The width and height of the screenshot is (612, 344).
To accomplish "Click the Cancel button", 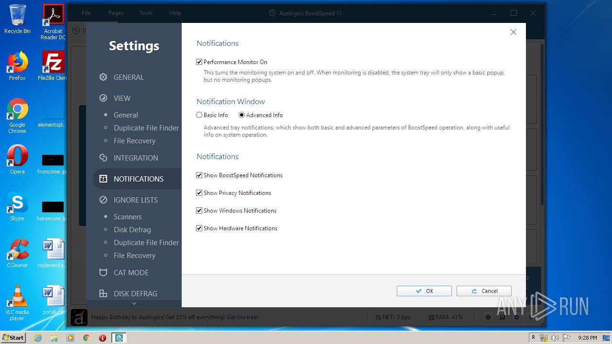I will [x=484, y=291].
